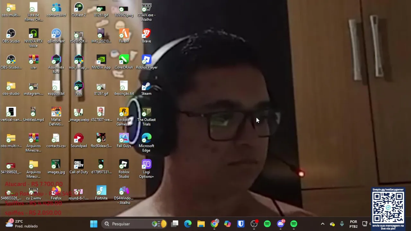411x231 pixels.
Task: Select the i.rar archive icon
Action: coord(33,62)
